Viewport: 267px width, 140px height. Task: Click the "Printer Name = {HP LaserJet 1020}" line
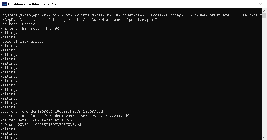(x=36, y=120)
